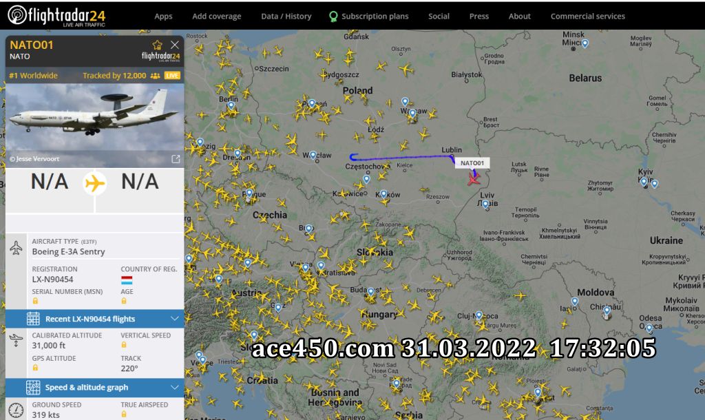The width and height of the screenshot is (705, 420).
Task: Close the NATO01 flight details panel
Action: click(x=175, y=45)
